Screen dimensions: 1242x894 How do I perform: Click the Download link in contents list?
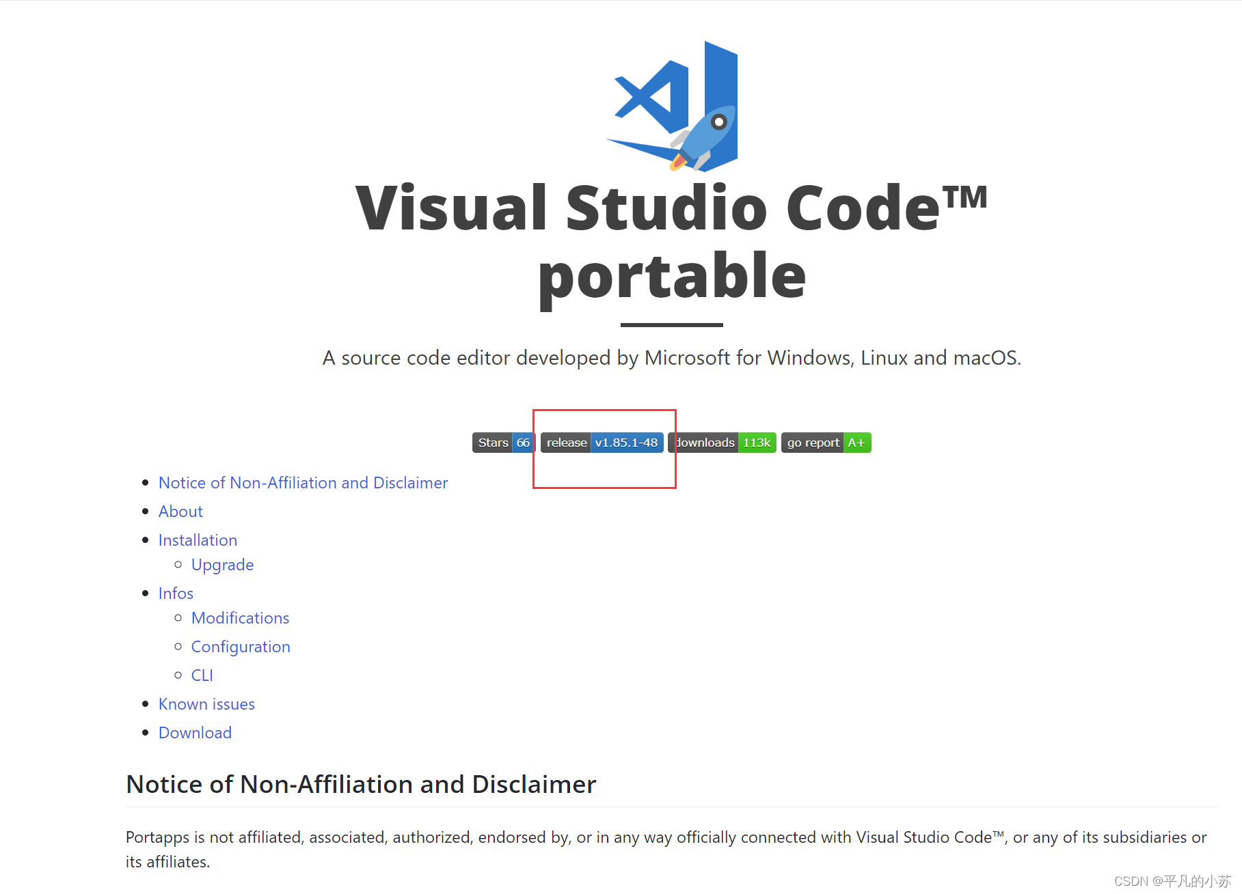[195, 733]
